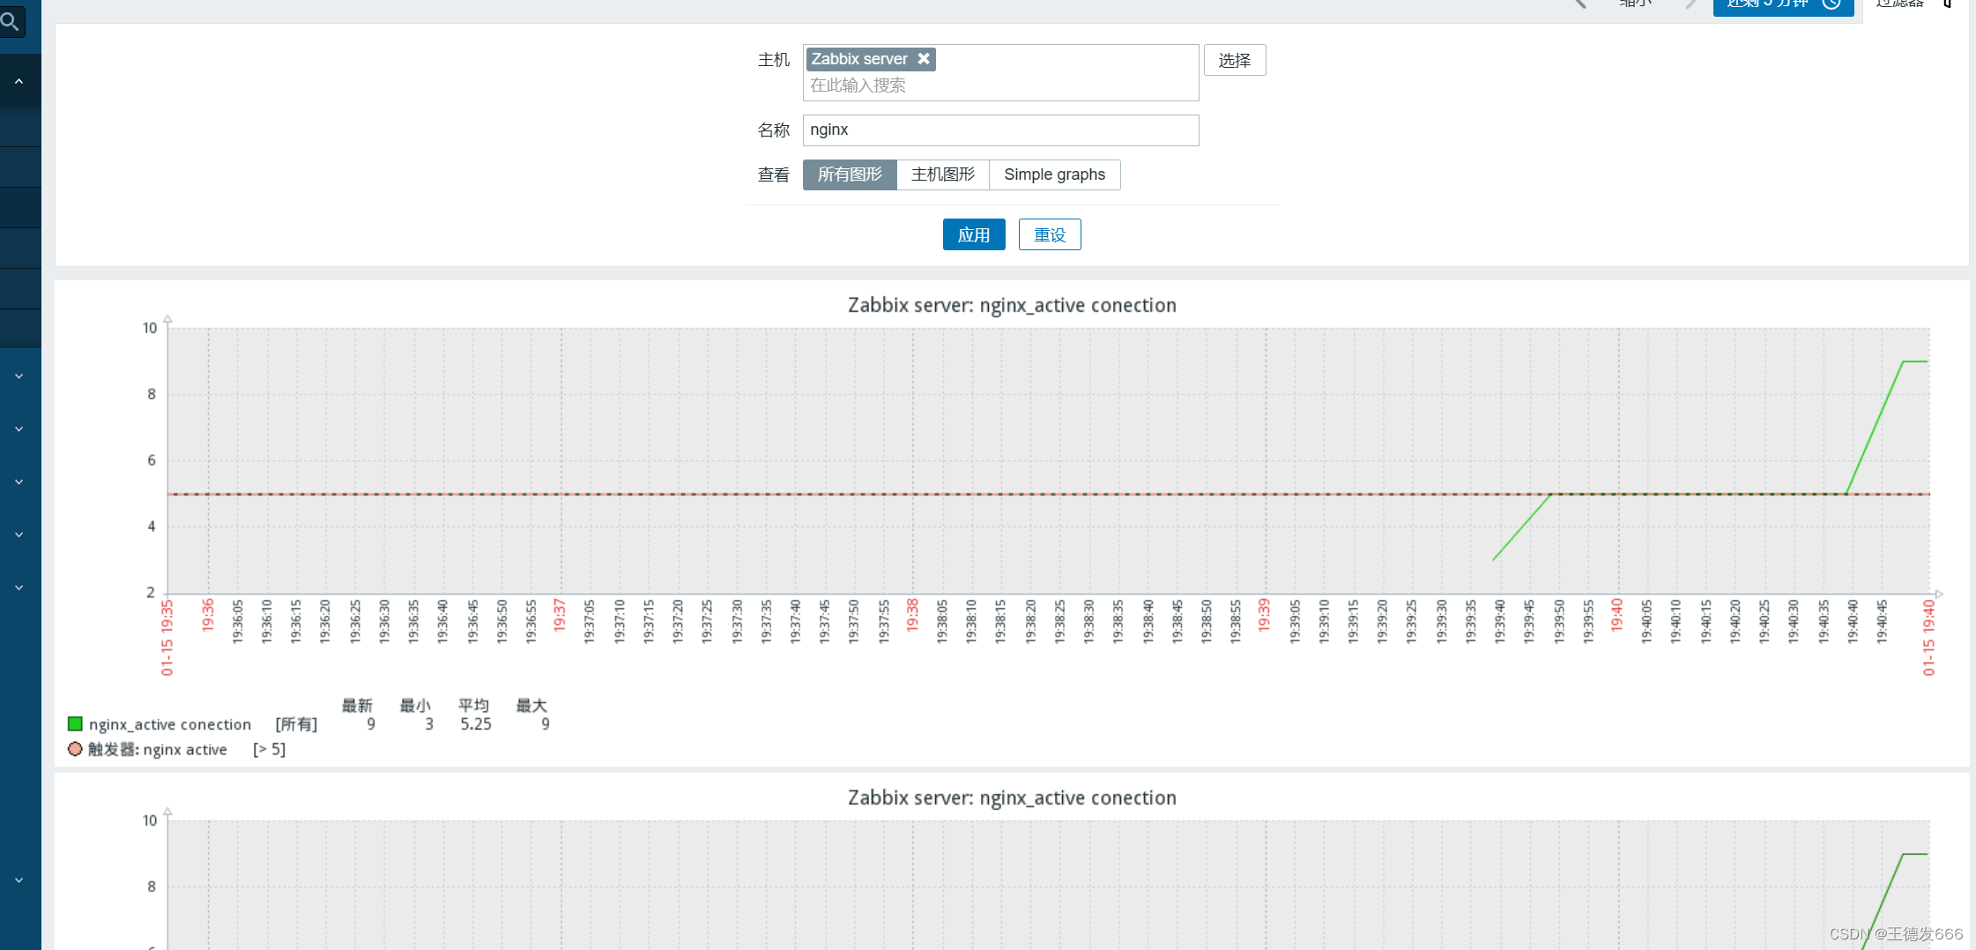Click the 名称 field containing nginx
Screen dimensions: 1976x950
(1000, 130)
